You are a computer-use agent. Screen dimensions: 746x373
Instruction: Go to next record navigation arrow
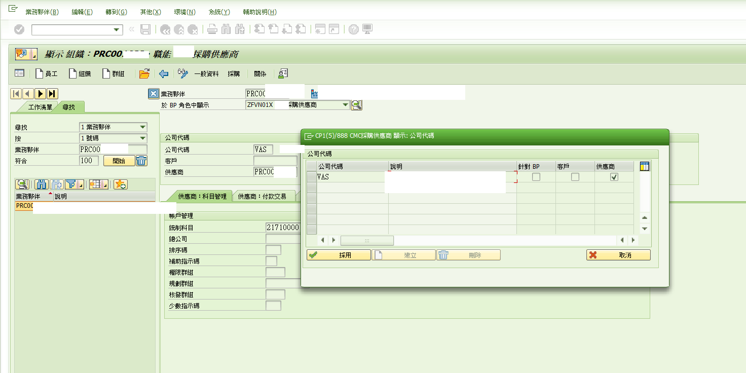tap(41, 93)
